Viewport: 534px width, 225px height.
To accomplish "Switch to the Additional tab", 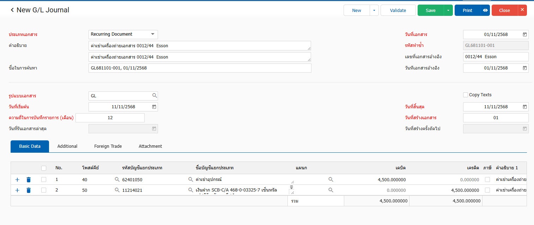I will [x=67, y=146].
